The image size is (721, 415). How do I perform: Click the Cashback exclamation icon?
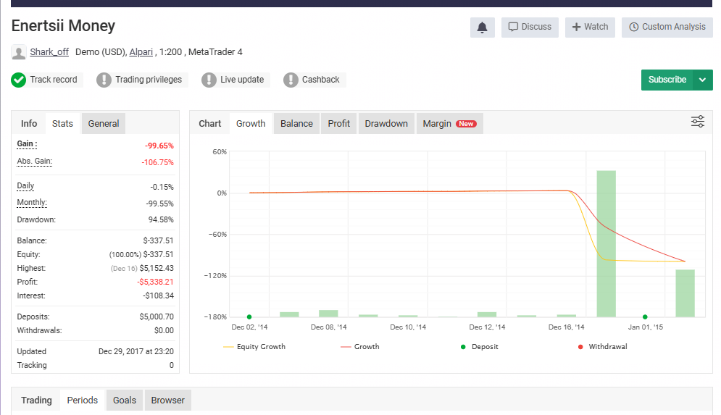(x=291, y=80)
